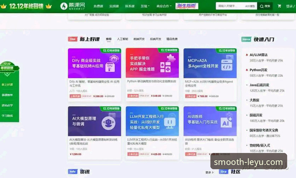The image size is (296, 178).
Task: Select the 前端开发 course tab
Action: [139, 39]
